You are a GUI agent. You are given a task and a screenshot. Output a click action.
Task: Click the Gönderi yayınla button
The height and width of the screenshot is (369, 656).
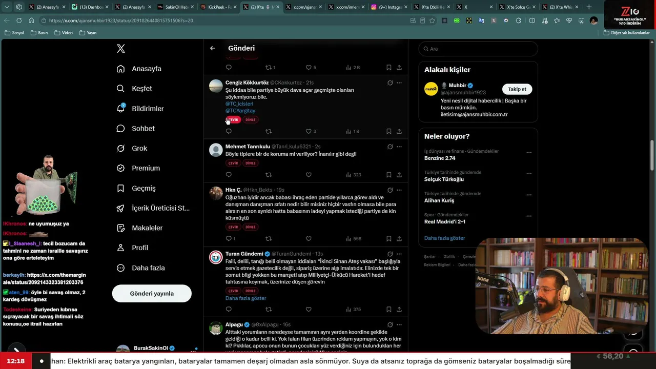[152, 294]
